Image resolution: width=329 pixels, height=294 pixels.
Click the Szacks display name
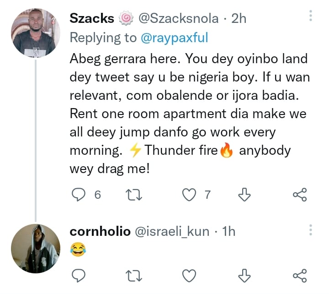pos(91,18)
